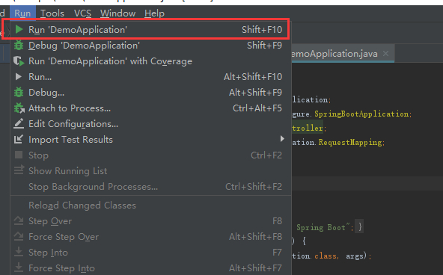The height and width of the screenshot is (275, 443).
Task: Click the Import Test Results arrow icon
Action: point(19,139)
